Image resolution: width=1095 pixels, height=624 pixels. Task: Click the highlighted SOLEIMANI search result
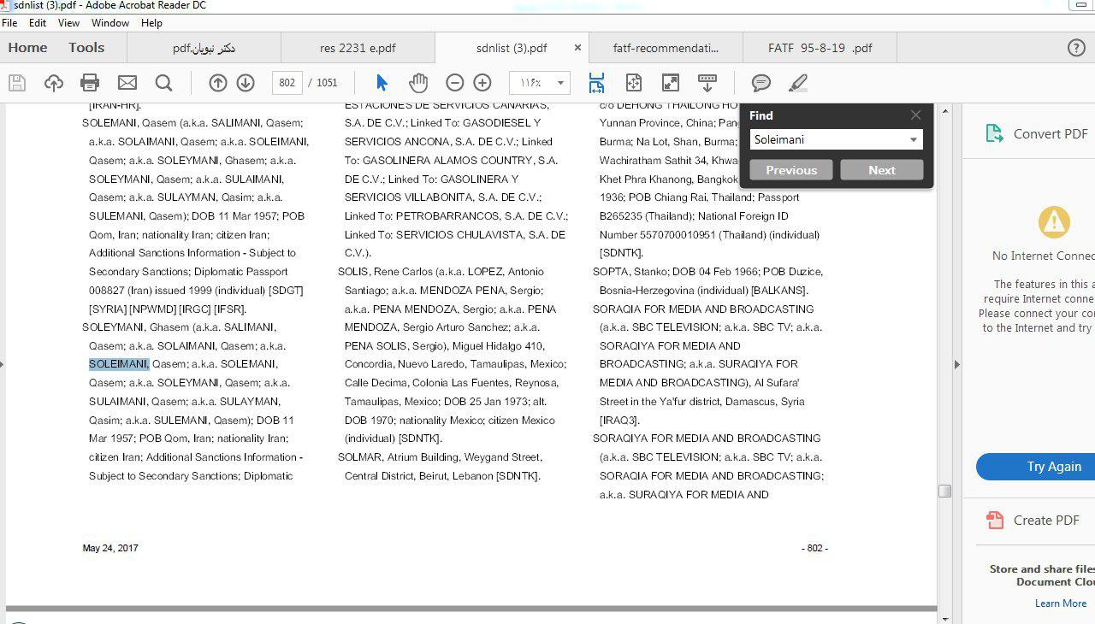click(119, 364)
